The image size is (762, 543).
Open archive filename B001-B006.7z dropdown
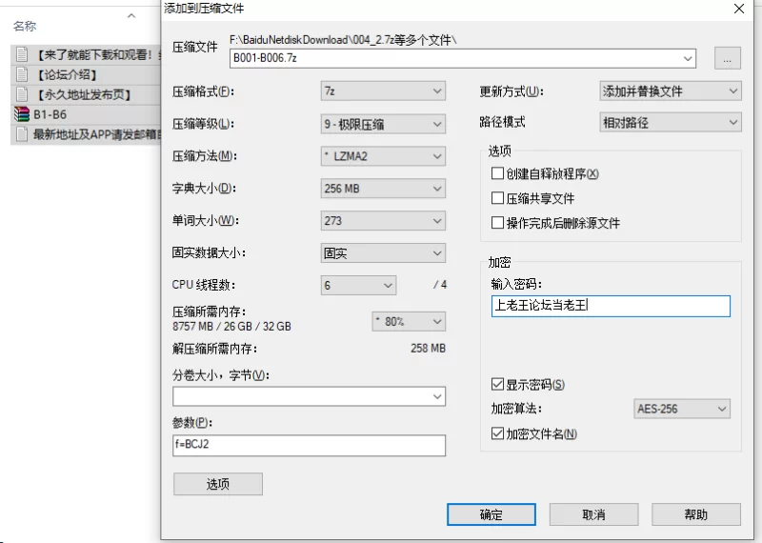click(688, 58)
